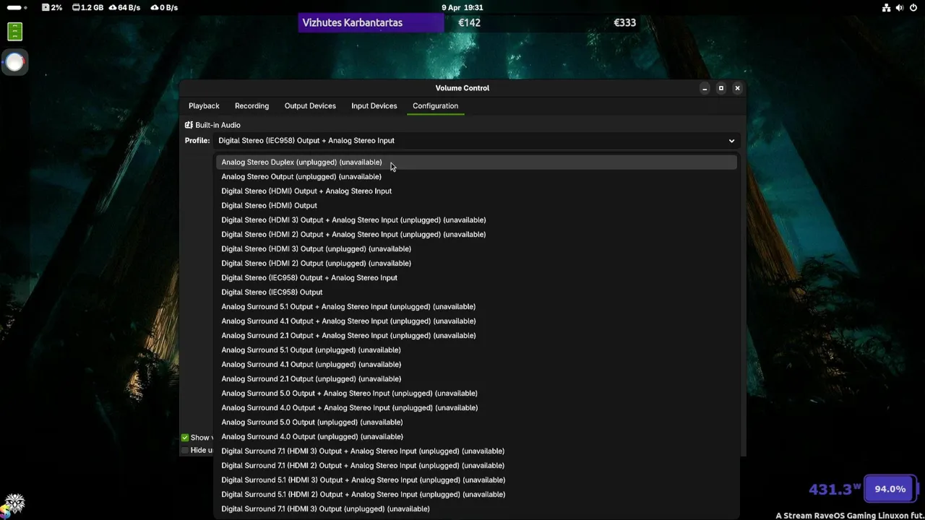
Task: Select Digital Stereo (IEC958) Output + Analog Stereo Input option
Action: tap(476, 278)
